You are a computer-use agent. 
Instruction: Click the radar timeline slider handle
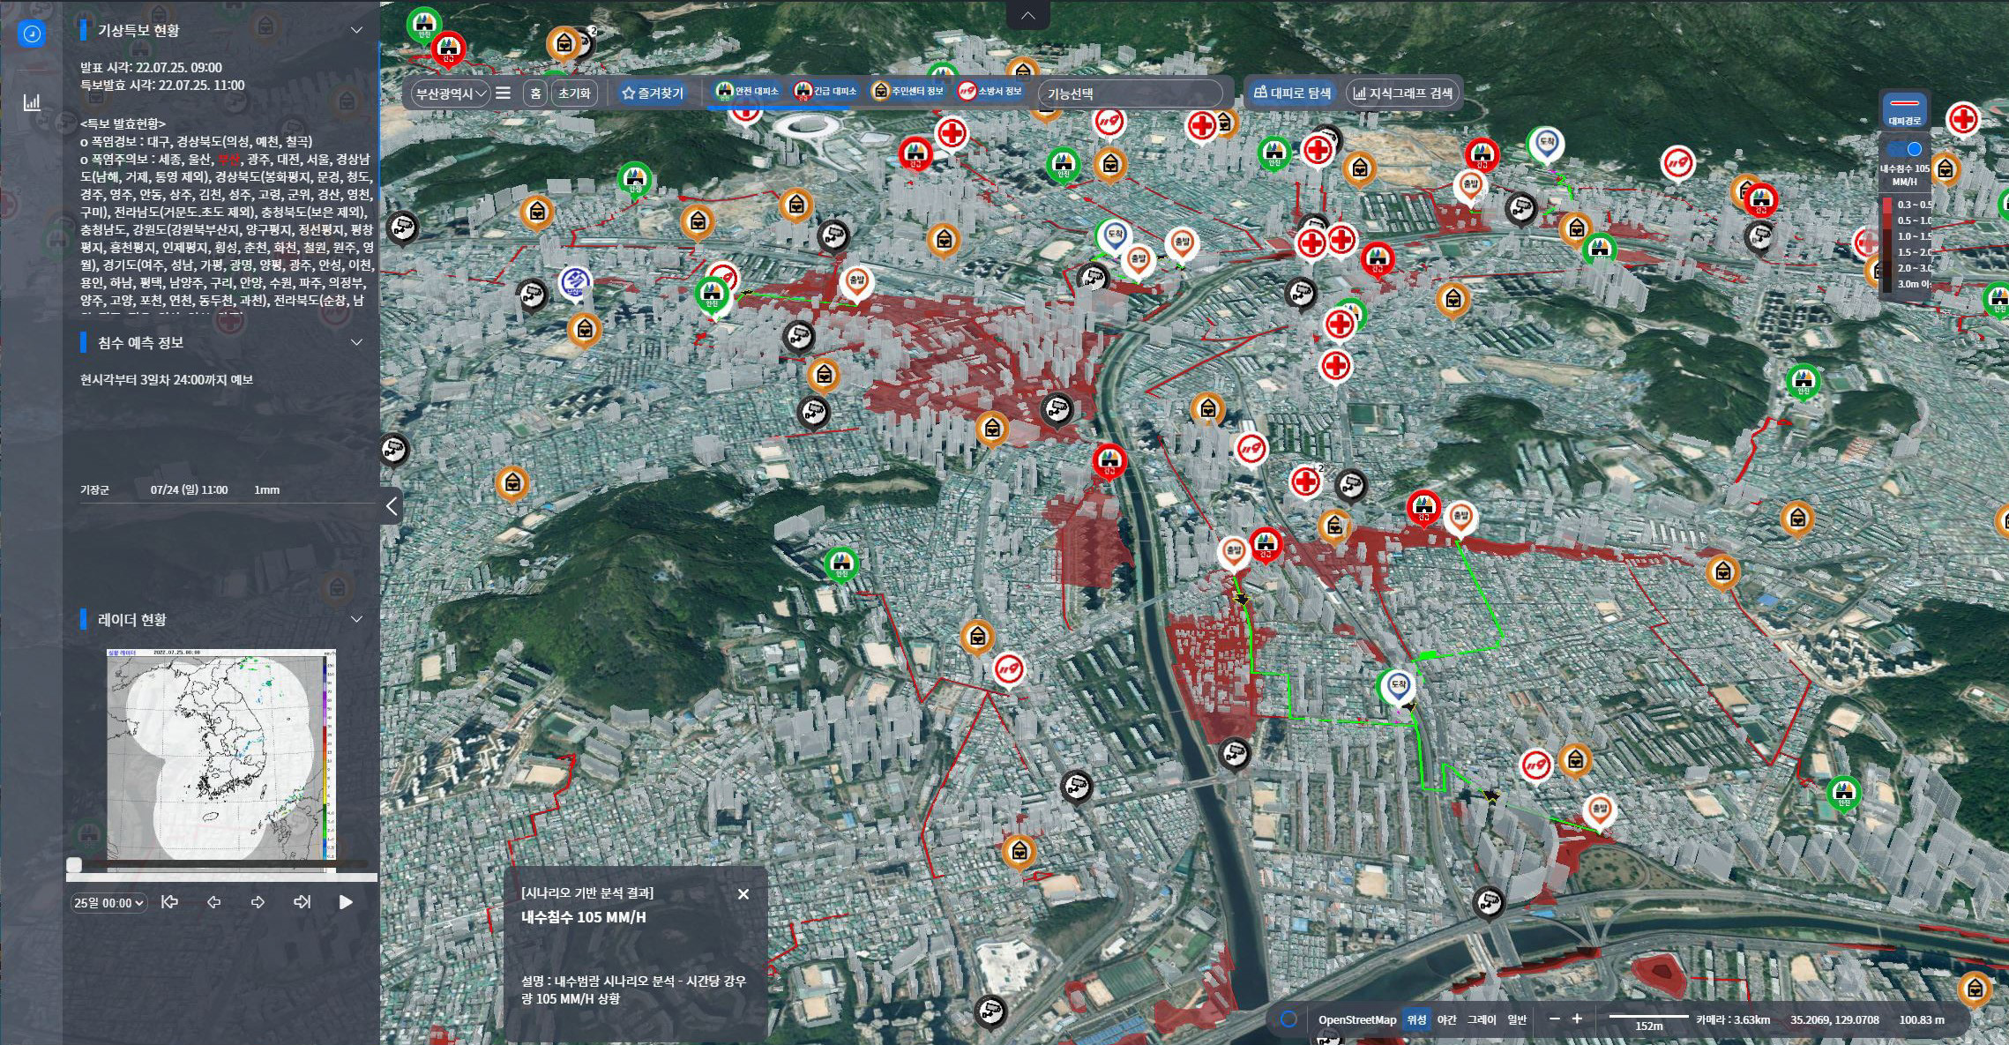point(74,864)
